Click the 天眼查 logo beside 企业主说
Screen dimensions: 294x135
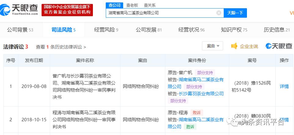click(x=279, y=46)
